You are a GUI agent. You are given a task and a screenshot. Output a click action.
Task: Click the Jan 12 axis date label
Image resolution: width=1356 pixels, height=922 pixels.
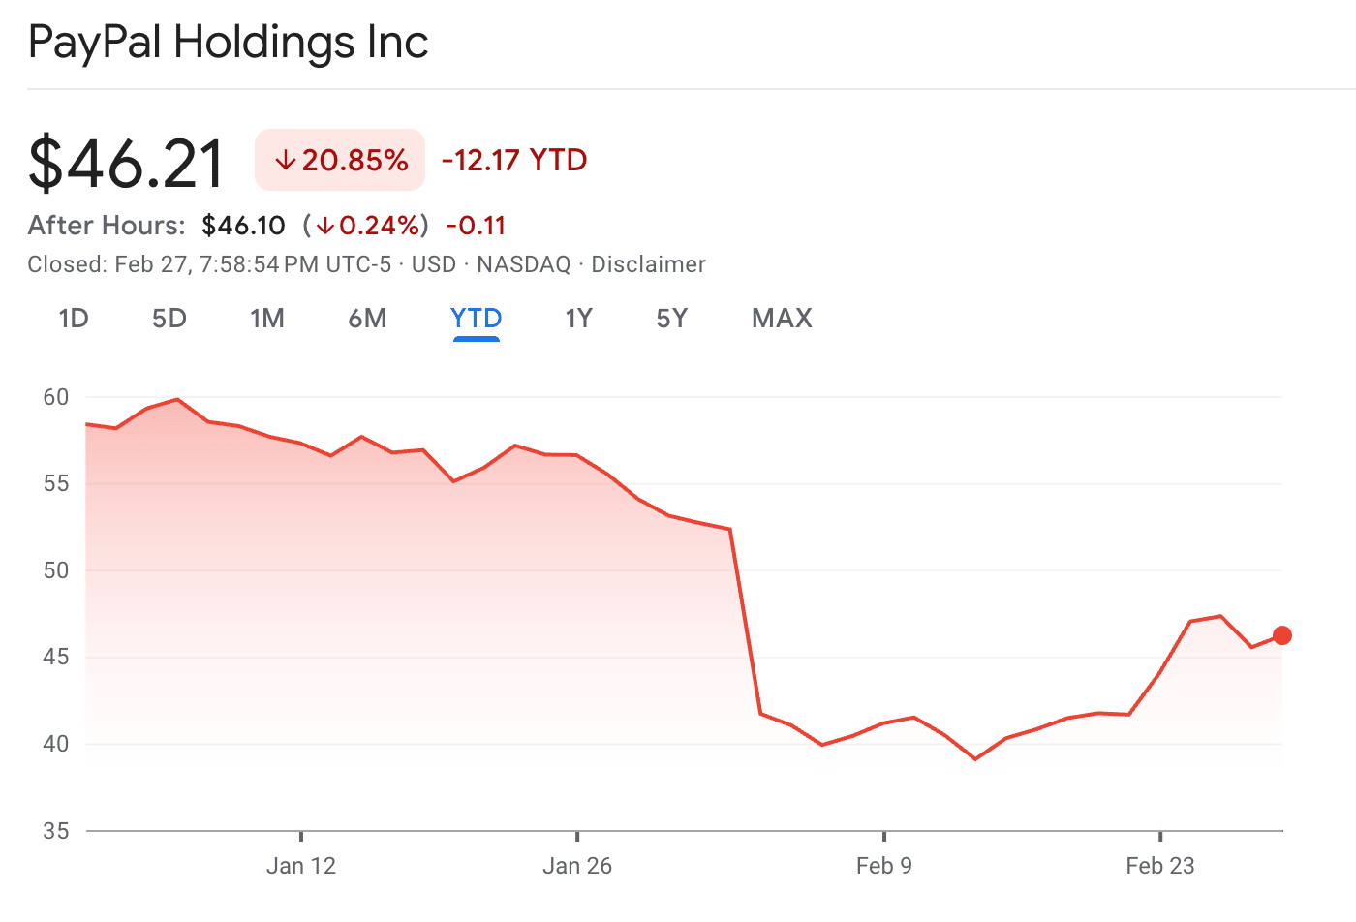click(x=301, y=866)
